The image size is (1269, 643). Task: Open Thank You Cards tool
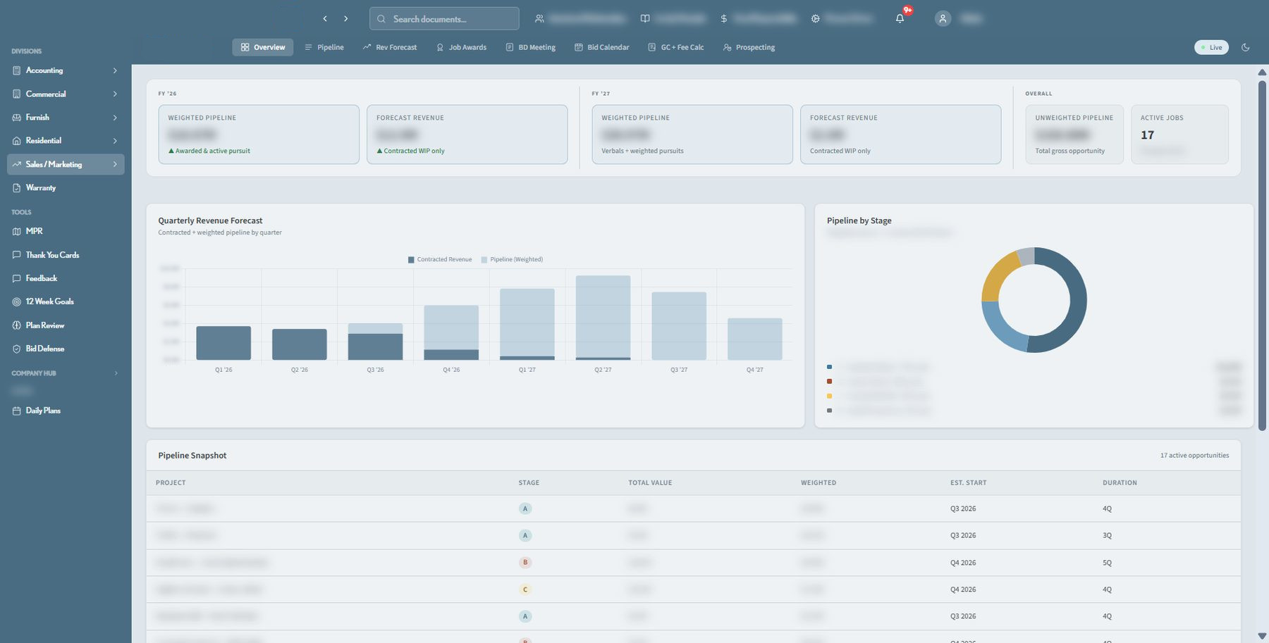coord(66,255)
